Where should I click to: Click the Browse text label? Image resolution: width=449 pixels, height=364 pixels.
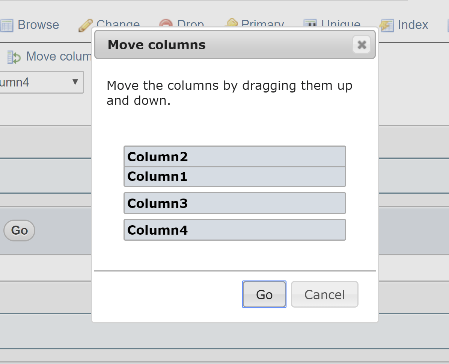38,25
